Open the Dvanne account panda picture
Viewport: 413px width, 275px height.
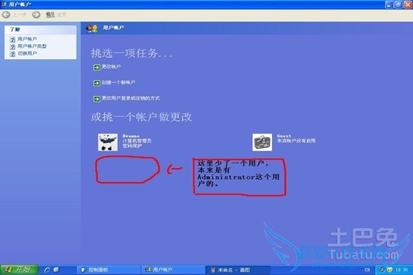108,142
